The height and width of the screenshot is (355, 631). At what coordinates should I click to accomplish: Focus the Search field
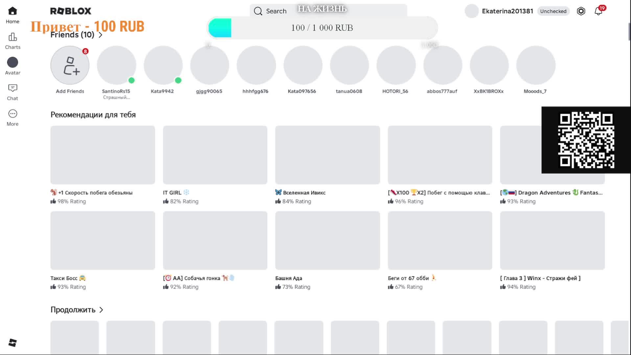[x=328, y=11]
